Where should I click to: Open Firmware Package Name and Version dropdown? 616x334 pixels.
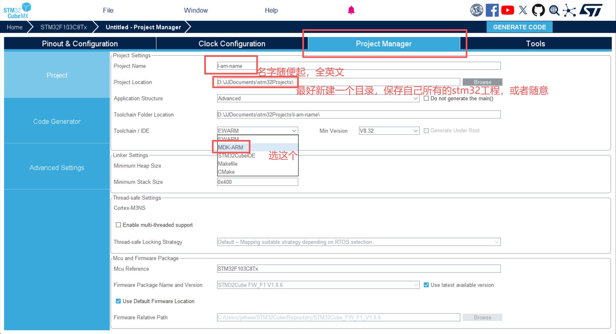point(318,285)
